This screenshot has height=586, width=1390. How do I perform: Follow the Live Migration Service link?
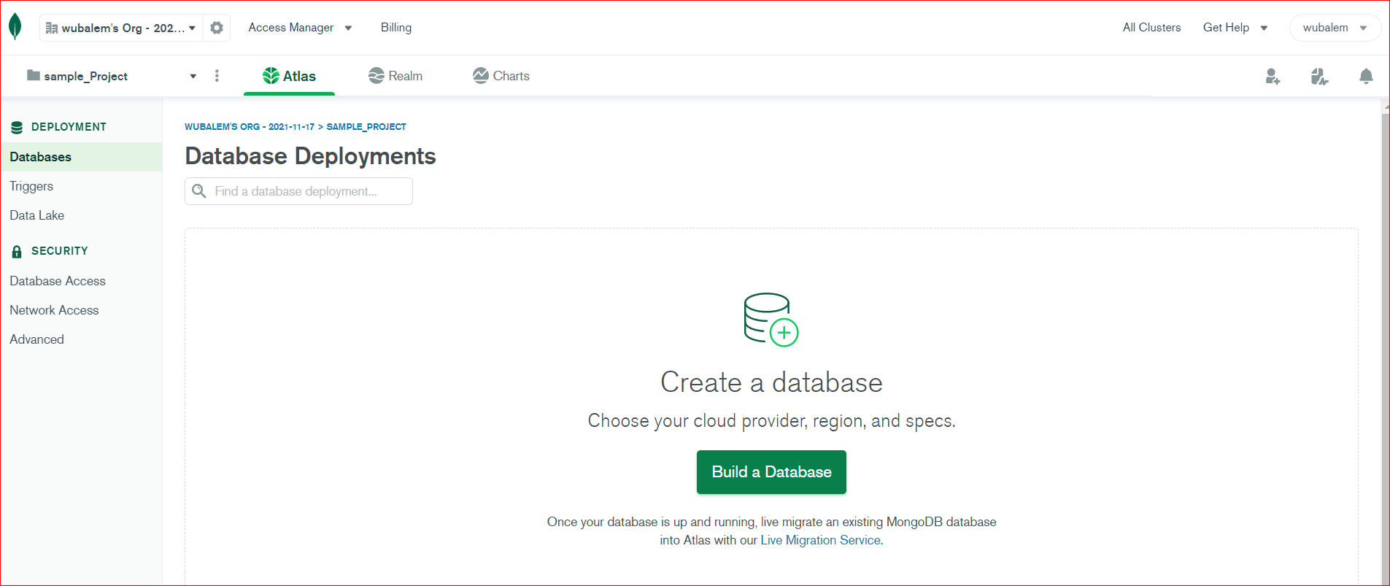820,540
